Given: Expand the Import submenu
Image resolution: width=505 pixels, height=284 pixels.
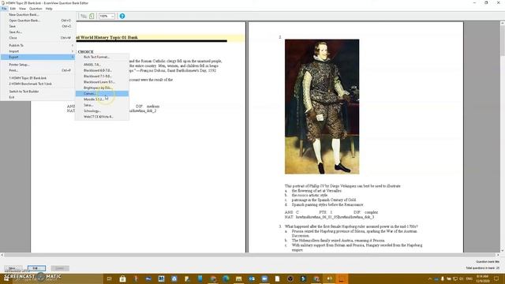Looking at the screenshot, I should [37, 51].
